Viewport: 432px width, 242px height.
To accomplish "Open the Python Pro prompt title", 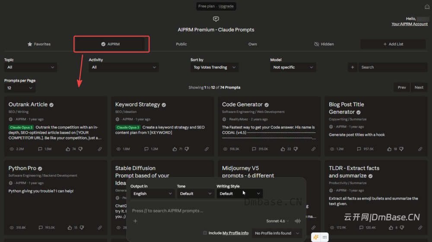I will pyautogui.click(x=22, y=168).
